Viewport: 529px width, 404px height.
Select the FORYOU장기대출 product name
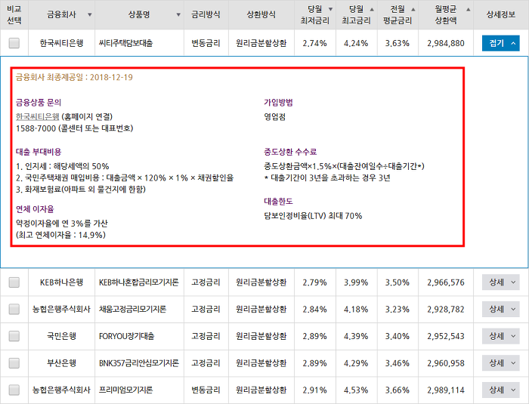click(126, 336)
